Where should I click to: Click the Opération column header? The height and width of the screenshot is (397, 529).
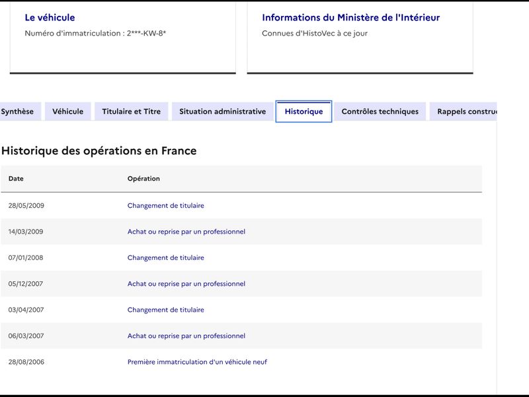point(143,179)
